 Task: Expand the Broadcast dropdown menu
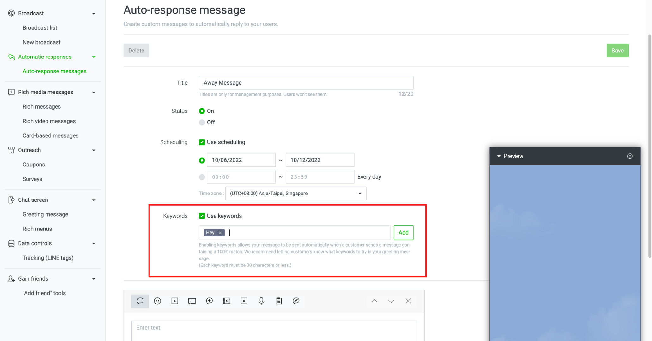[93, 13]
